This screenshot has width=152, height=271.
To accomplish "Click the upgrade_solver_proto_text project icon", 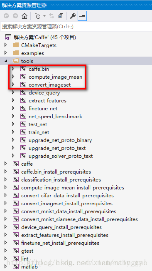I will (23, 156).
